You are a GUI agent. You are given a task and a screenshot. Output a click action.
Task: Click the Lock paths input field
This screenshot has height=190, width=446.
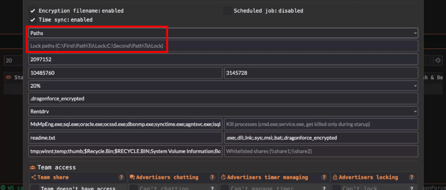coord(223,46)
